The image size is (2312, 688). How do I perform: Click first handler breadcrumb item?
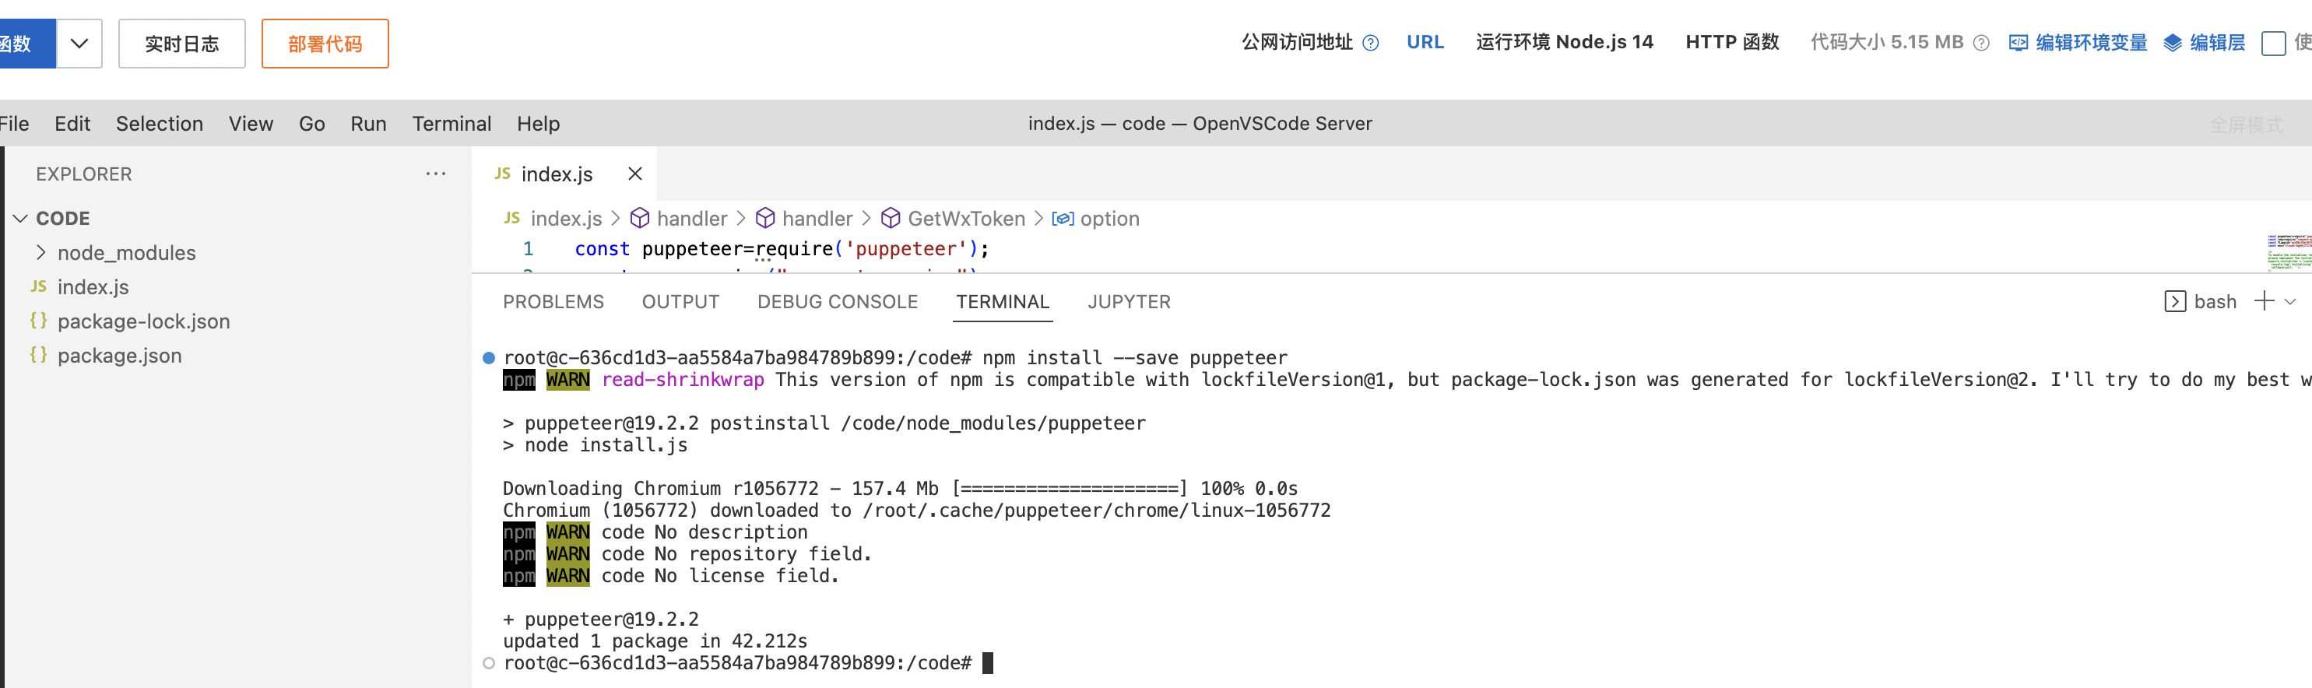691,219
